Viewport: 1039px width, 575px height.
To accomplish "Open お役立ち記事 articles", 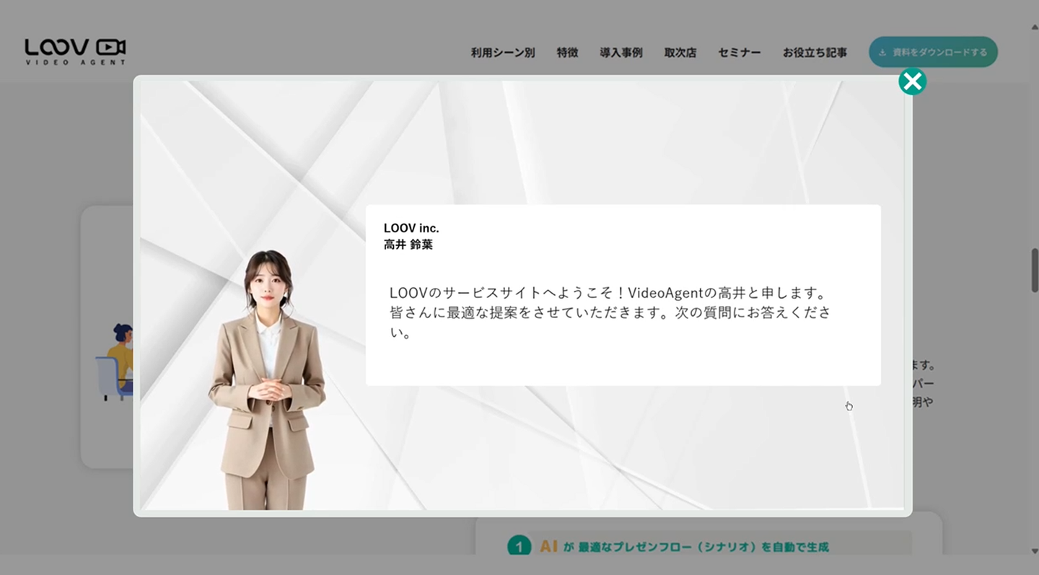I will [x=815, y=53].
